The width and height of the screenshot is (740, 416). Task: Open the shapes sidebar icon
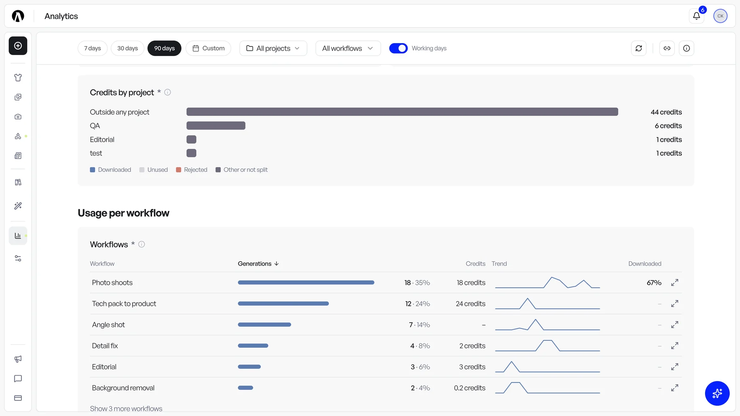point(18,136)
